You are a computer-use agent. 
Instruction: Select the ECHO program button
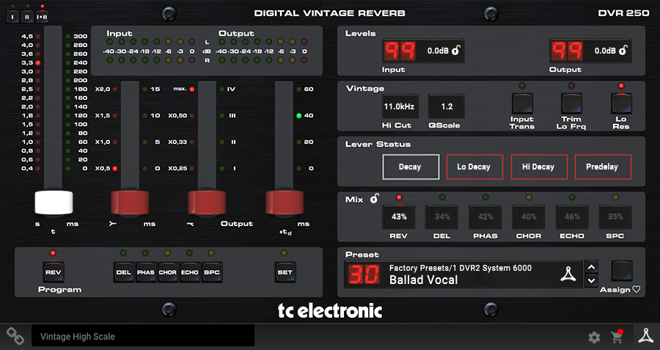click(190, 272)
